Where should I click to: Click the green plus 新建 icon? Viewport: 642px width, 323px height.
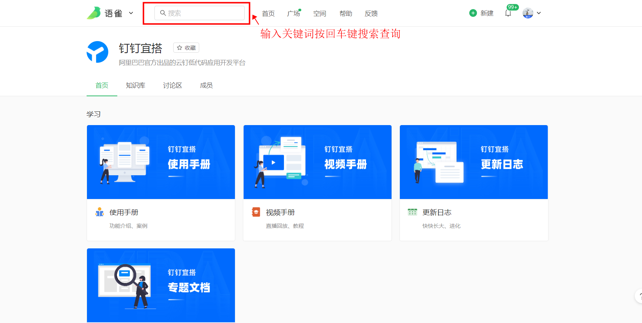tap(473, 13)
